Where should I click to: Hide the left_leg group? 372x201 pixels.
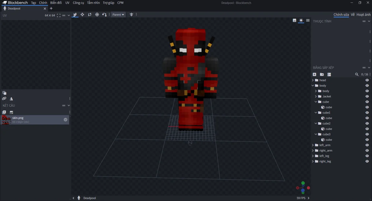[367, 156]
